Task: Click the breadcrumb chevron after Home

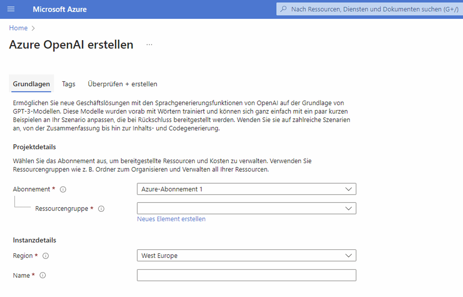Action: click(33, 28)
